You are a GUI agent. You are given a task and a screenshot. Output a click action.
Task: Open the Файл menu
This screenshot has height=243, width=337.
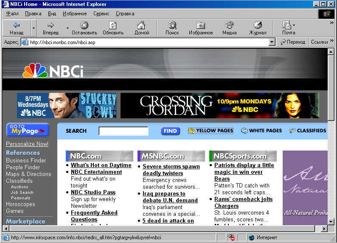tap(12, 14)
